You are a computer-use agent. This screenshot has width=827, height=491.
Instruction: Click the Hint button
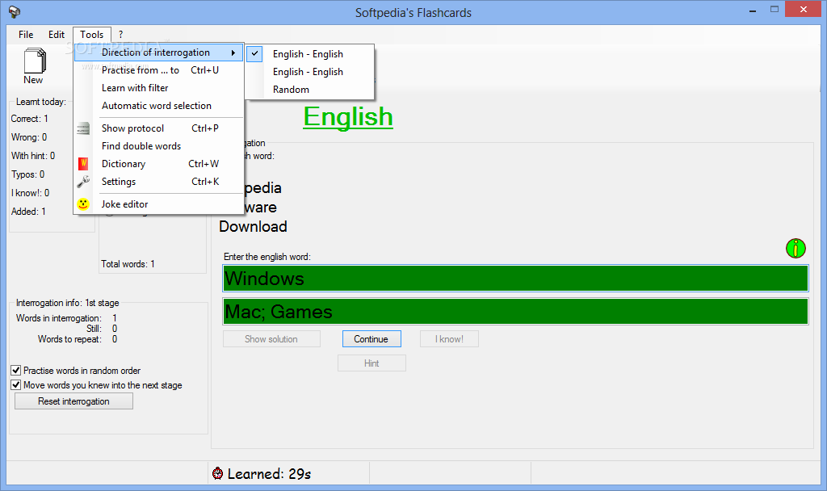click(372, 363)
